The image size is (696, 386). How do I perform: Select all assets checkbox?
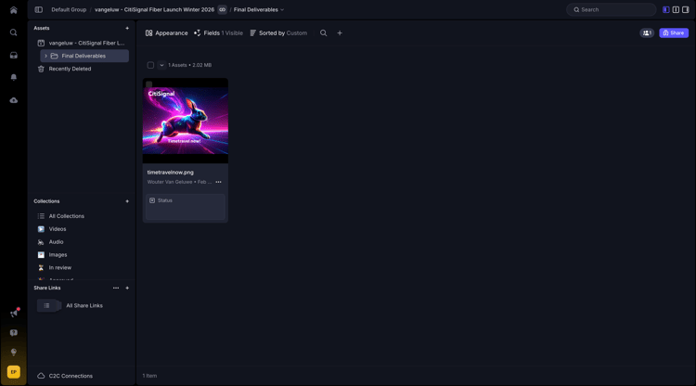click(150, 65)
